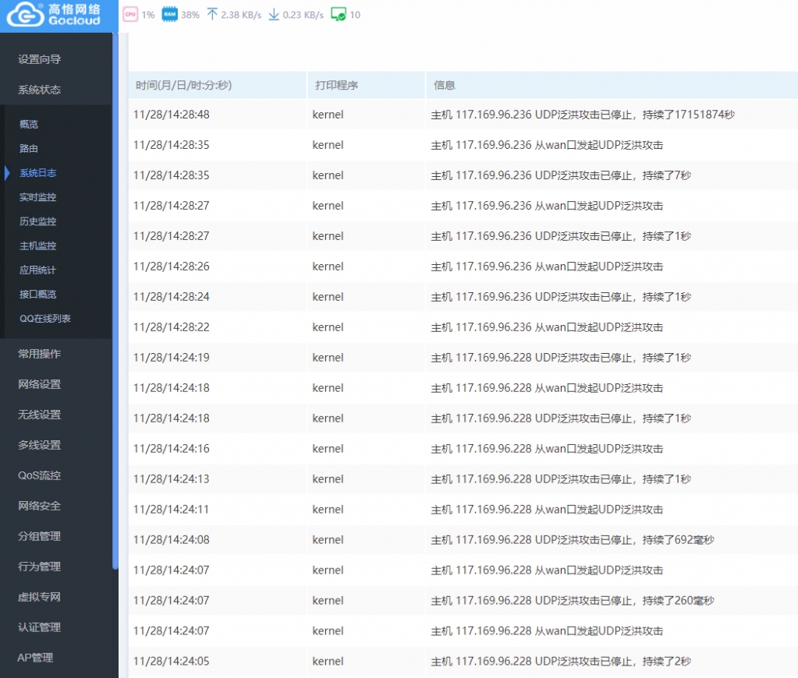The image size is (798, 678).
Task: Click the download speed arrow icon
Action: coord(274,14)
